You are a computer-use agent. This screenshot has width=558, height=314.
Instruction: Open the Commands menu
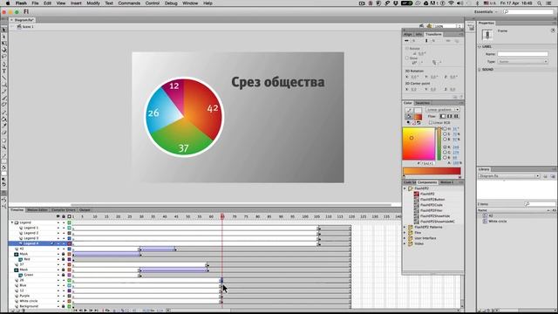[x=129, y=3]
